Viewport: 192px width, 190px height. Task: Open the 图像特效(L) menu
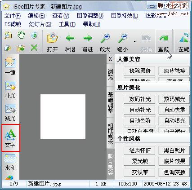click(x=125, y=16)
